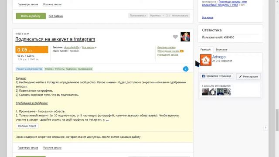Image resolution: width=279 pixels, height=157 pixels.
Task: Click the scroll-to-top arrow button
Action: (x=265, y=128)
